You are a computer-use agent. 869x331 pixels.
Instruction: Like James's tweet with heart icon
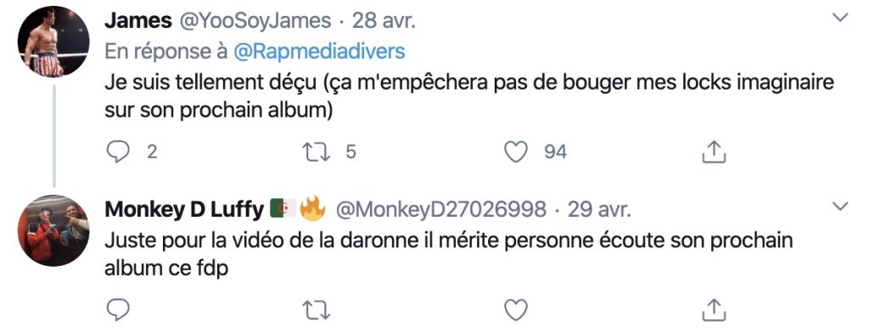click(517, 152)
